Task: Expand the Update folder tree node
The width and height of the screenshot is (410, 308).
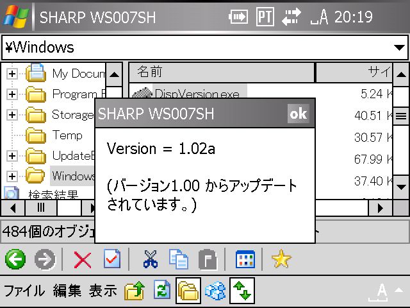Action: 12,156
